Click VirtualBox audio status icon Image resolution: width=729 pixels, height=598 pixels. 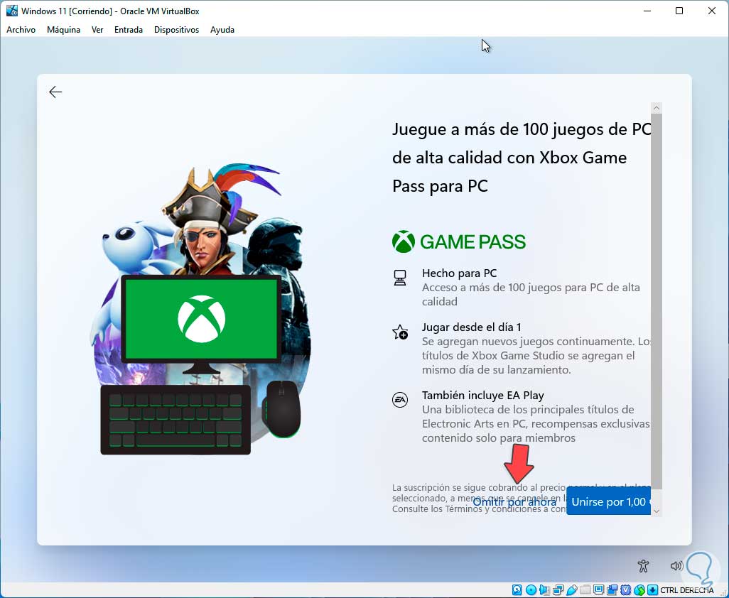(544, 590)
